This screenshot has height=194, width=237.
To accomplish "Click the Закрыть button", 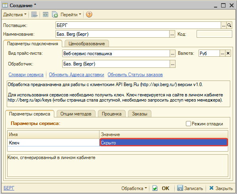I will pyautogui.click(x=221, y=188).
